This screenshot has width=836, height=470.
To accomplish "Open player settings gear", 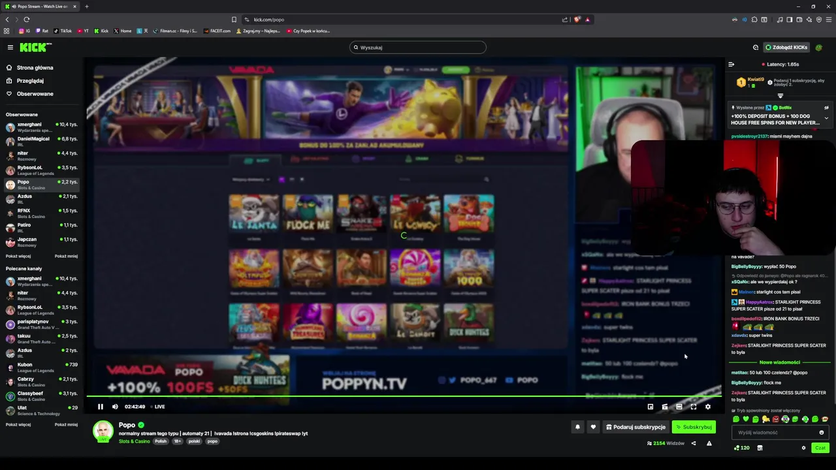I will point(707,407).
